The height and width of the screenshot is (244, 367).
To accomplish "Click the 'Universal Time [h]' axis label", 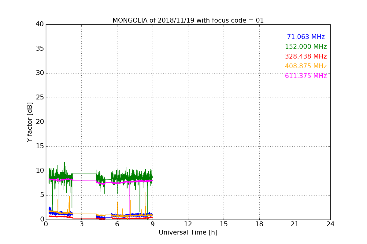I will [x=188, y=232].
